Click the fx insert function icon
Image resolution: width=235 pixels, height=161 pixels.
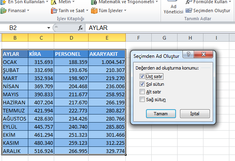coord(80,28)
